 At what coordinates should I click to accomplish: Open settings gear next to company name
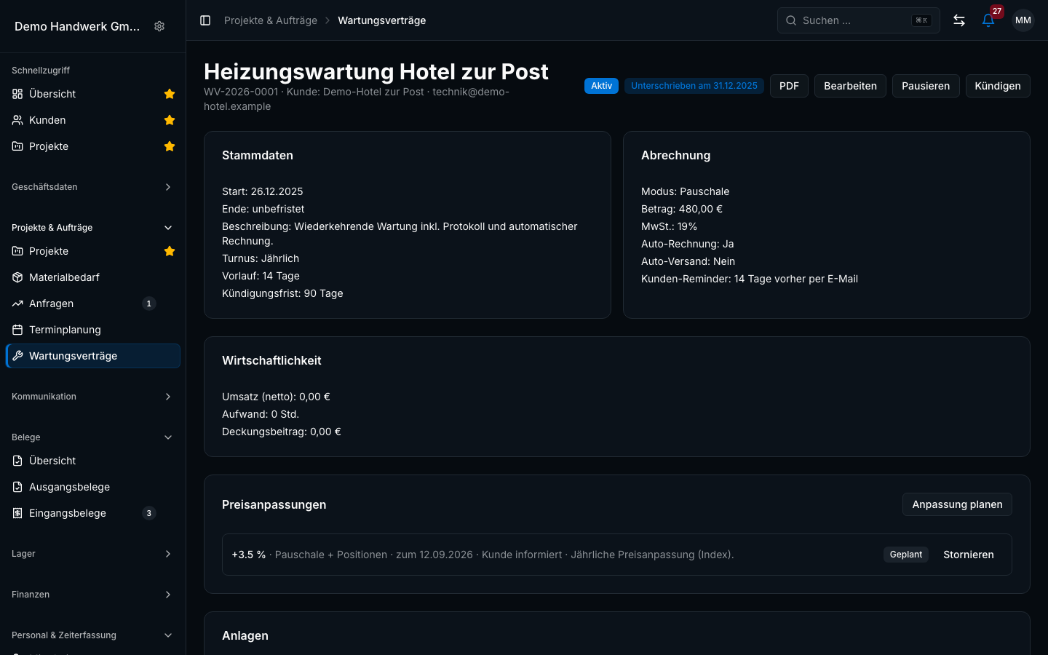[159, 26]
